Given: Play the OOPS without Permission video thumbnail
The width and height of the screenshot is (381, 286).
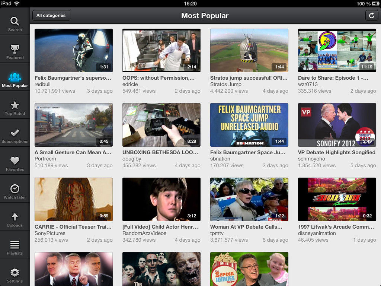Looking at the screenshot, I should pyautogui.click(x=161, y=50).
